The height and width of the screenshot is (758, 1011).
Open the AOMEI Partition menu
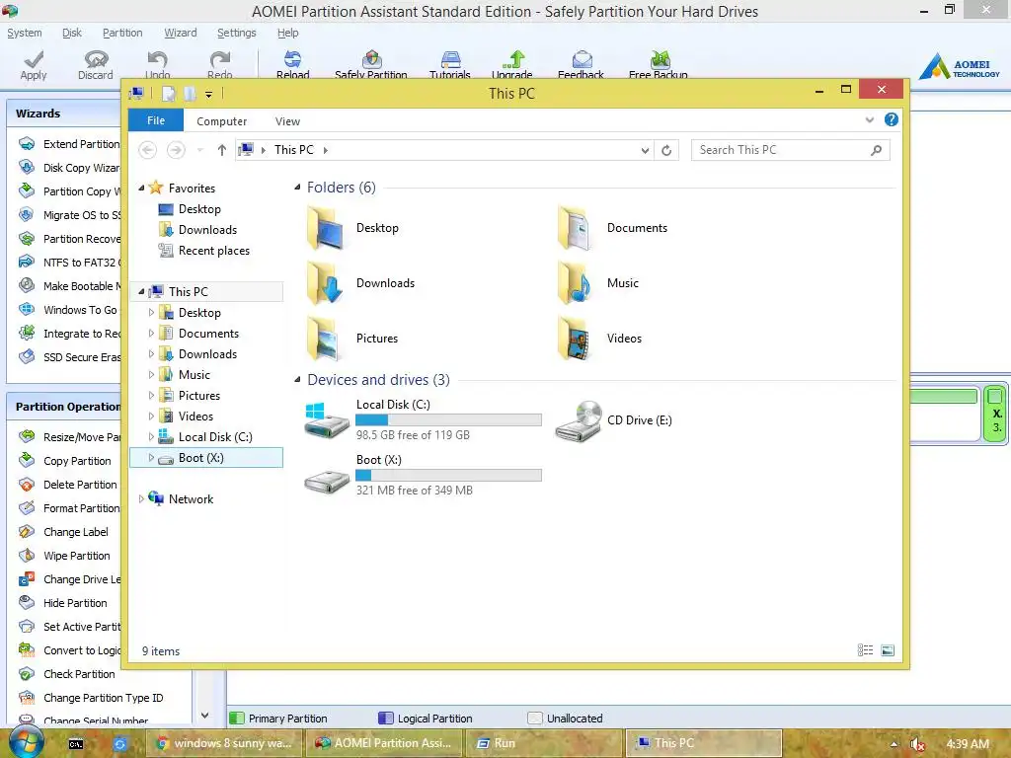122,33
